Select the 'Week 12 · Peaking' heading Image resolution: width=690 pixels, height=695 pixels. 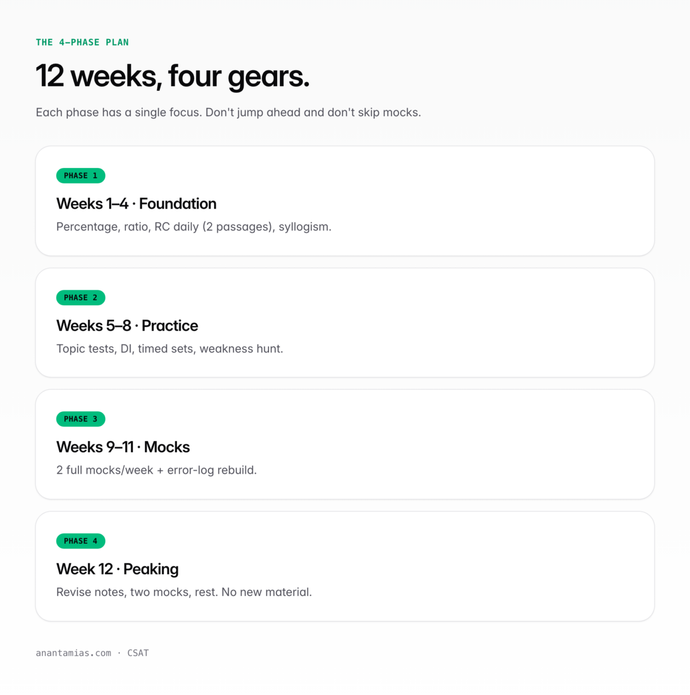pos(117,569)
